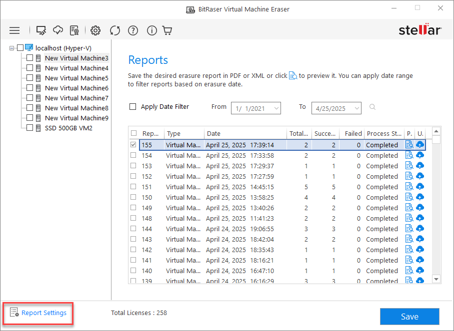Check the report 154 checkbox
454x331 pixels.
pyautogui.click(x=133, y=155)
